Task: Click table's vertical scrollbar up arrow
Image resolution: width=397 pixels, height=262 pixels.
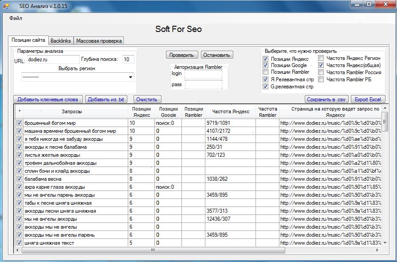Action: tap(385, 108)
